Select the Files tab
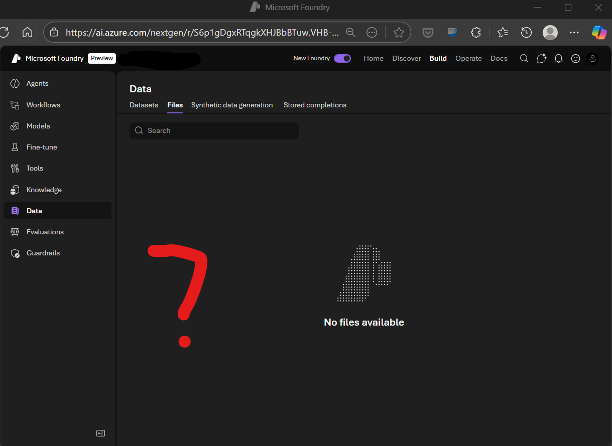The width and height of the screenshot is (612, 446). pyautogui.click(x=175, y=105)
